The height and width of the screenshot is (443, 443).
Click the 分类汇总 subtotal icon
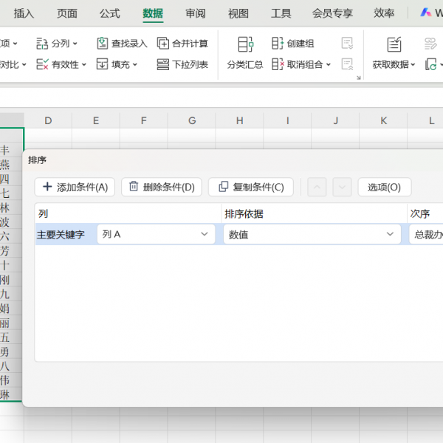tap(244, 44)
